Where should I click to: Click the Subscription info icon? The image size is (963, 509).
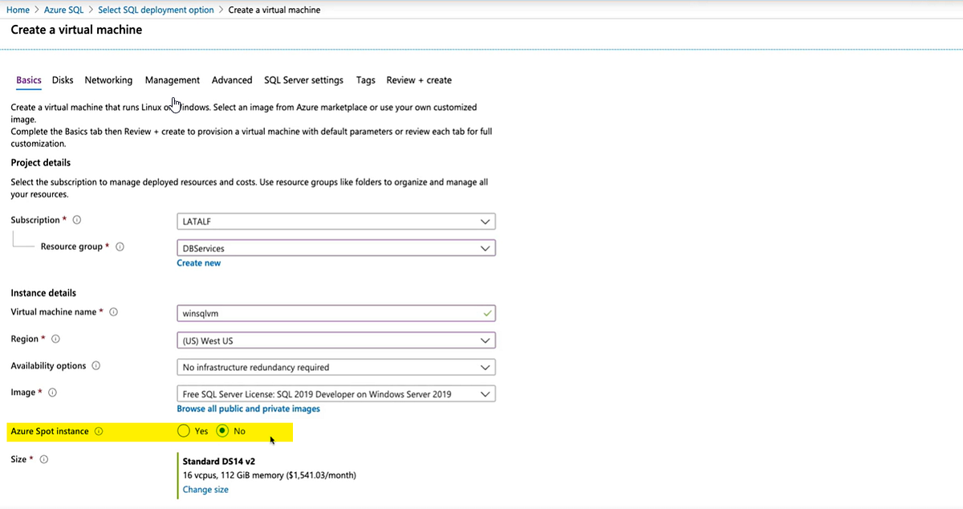[76, 219]
